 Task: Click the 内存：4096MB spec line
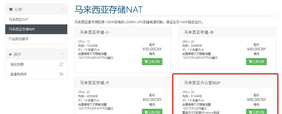coord(88,96)
